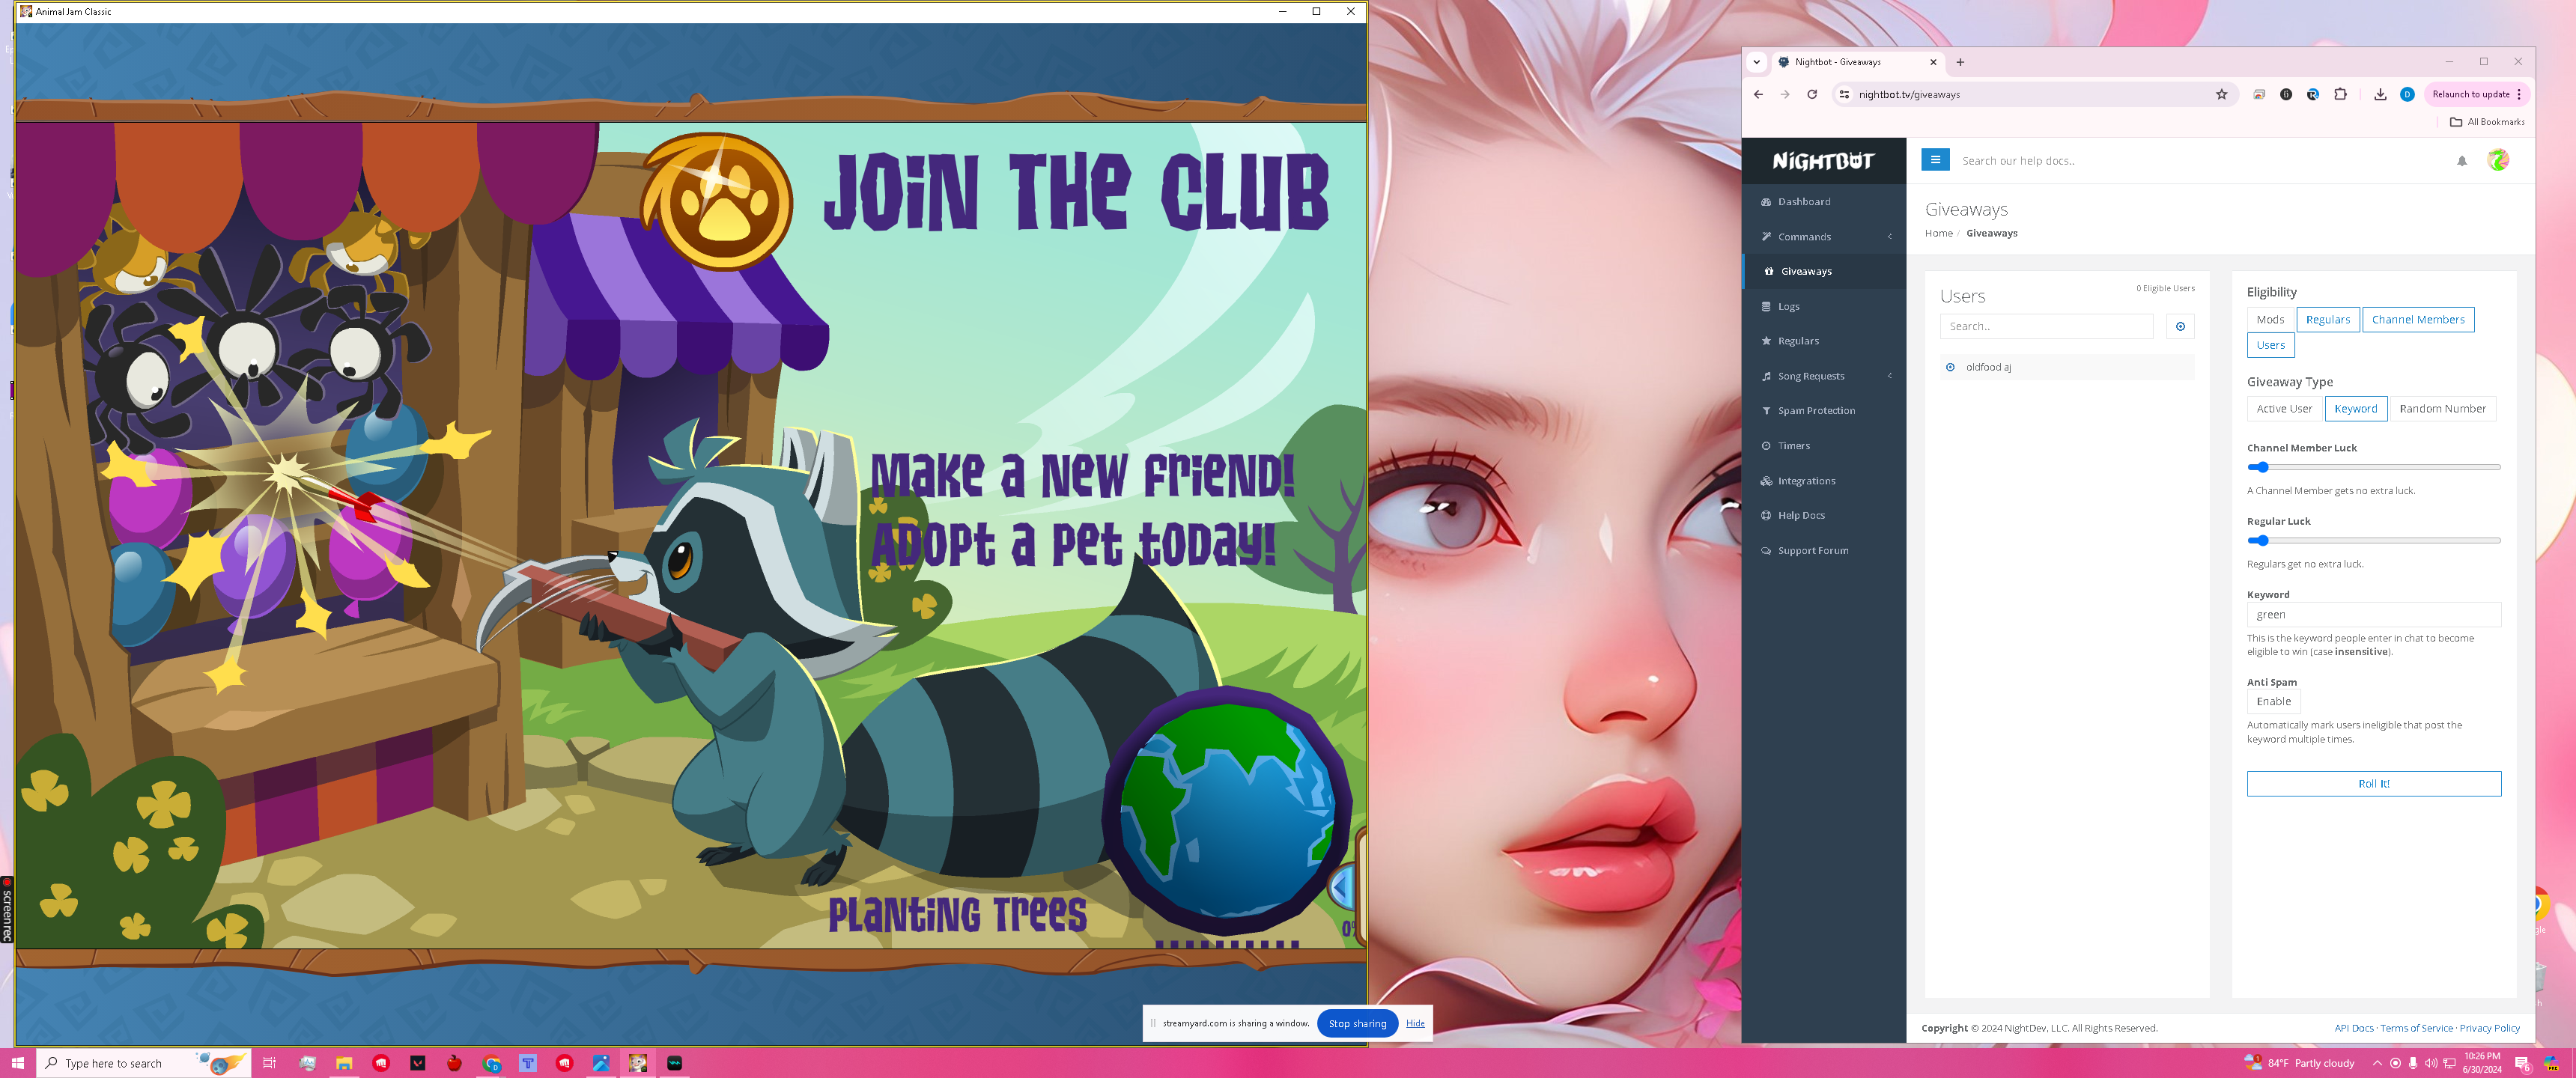Open Chrome tab search dropdown

1757,62
